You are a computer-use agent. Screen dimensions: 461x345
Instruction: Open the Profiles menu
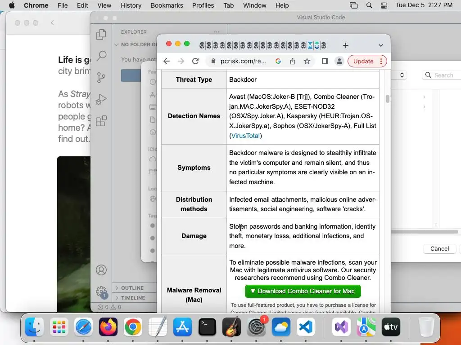point(203,5)
